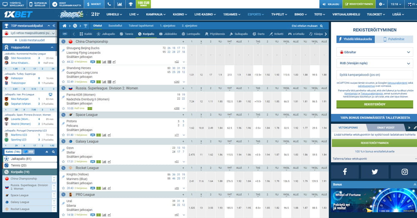Viewport: 417px width, 218px height.
Task: Open the time 15:18 dropdown
Action: (x=396, y=4)
